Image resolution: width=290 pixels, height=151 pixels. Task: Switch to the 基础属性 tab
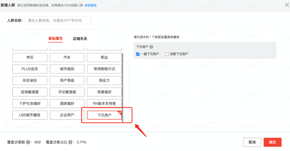55,39
